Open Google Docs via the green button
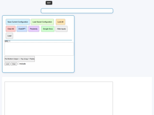The image size is (154, 115). [x=48, y=29]
